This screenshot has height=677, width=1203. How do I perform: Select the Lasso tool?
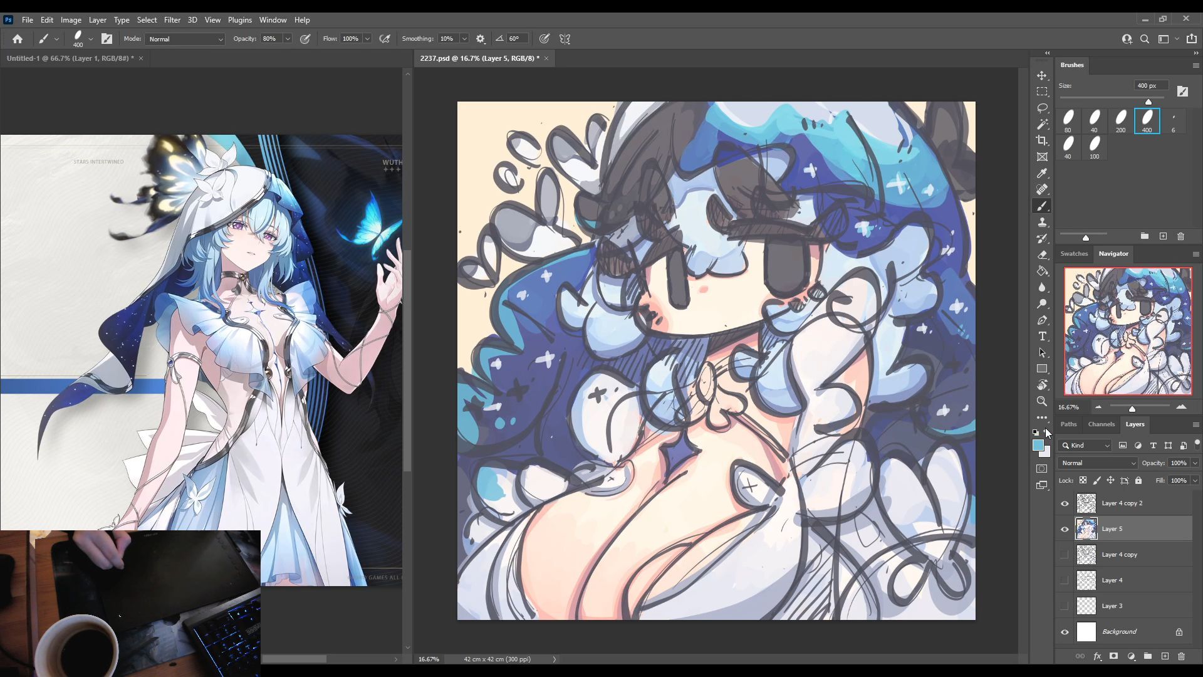[x=1042, y=108]
